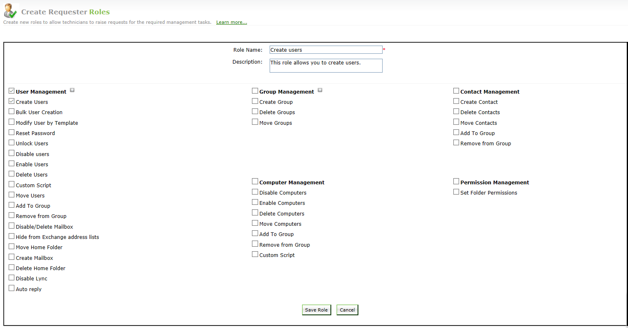Uncheck the Create Users checkbox

click(12, 101)
